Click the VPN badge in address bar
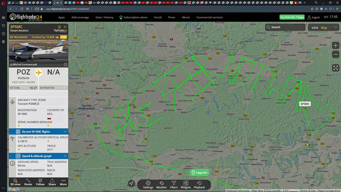Viewport: 341px width, 192px height. tap(37, 9)
